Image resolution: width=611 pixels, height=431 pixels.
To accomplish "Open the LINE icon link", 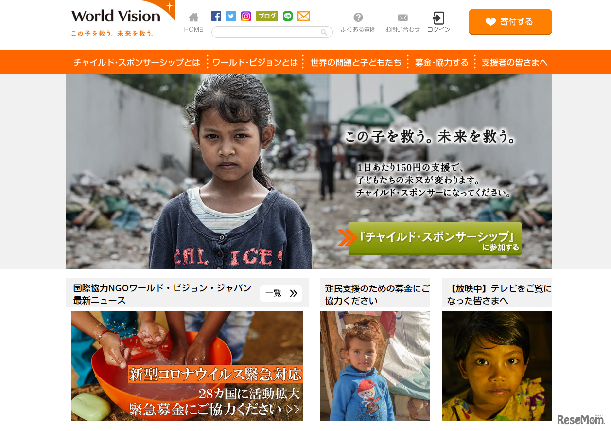I will click(288, 16).
